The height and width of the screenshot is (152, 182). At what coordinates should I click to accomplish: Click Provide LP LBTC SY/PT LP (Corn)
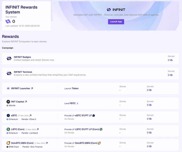[x=82, y=129]
